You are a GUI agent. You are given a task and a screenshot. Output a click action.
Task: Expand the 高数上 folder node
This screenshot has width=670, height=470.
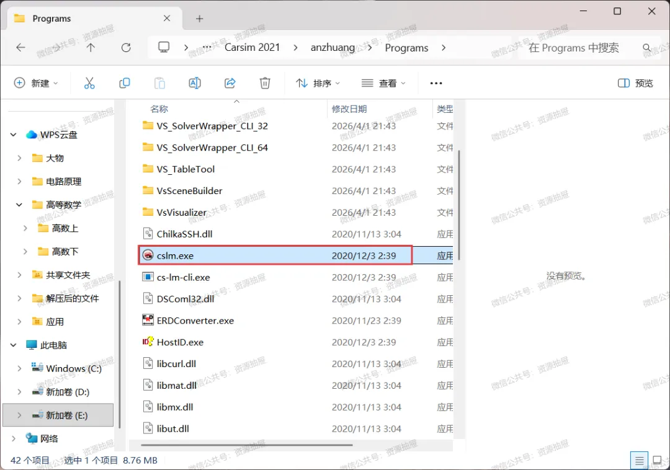[x=25, y=228]
